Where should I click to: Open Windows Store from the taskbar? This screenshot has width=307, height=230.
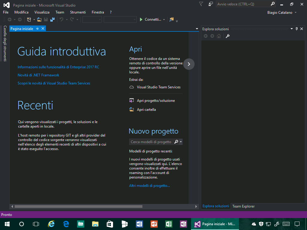110,224
